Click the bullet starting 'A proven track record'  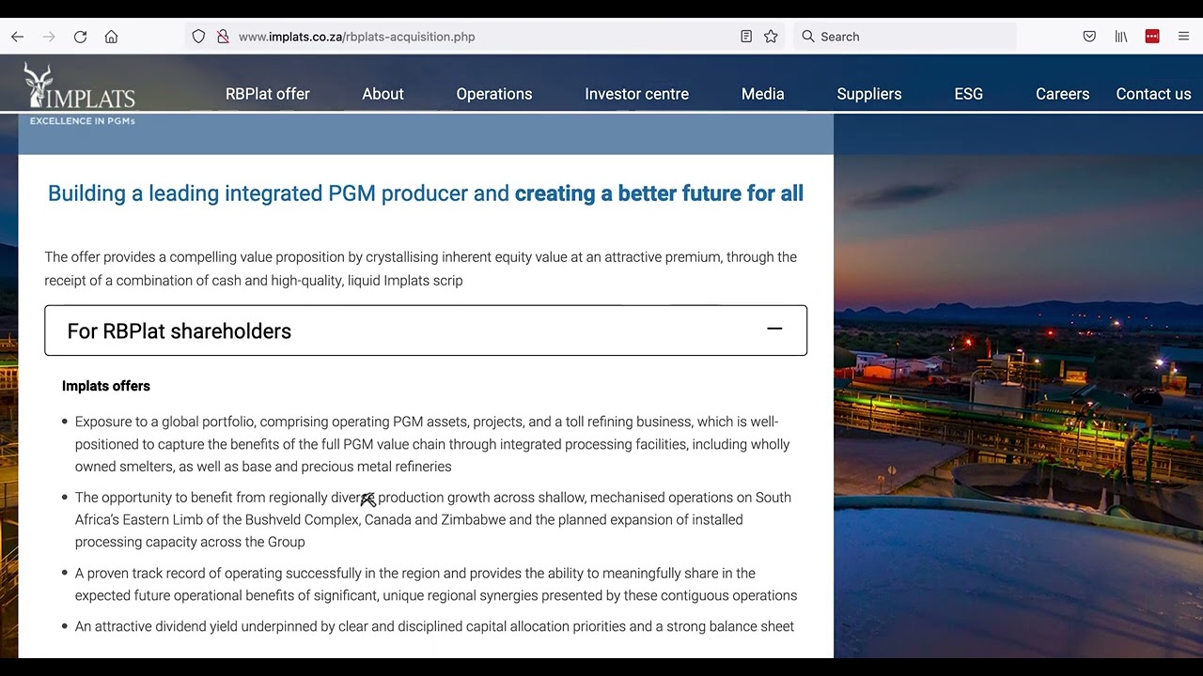coord(436,584)
